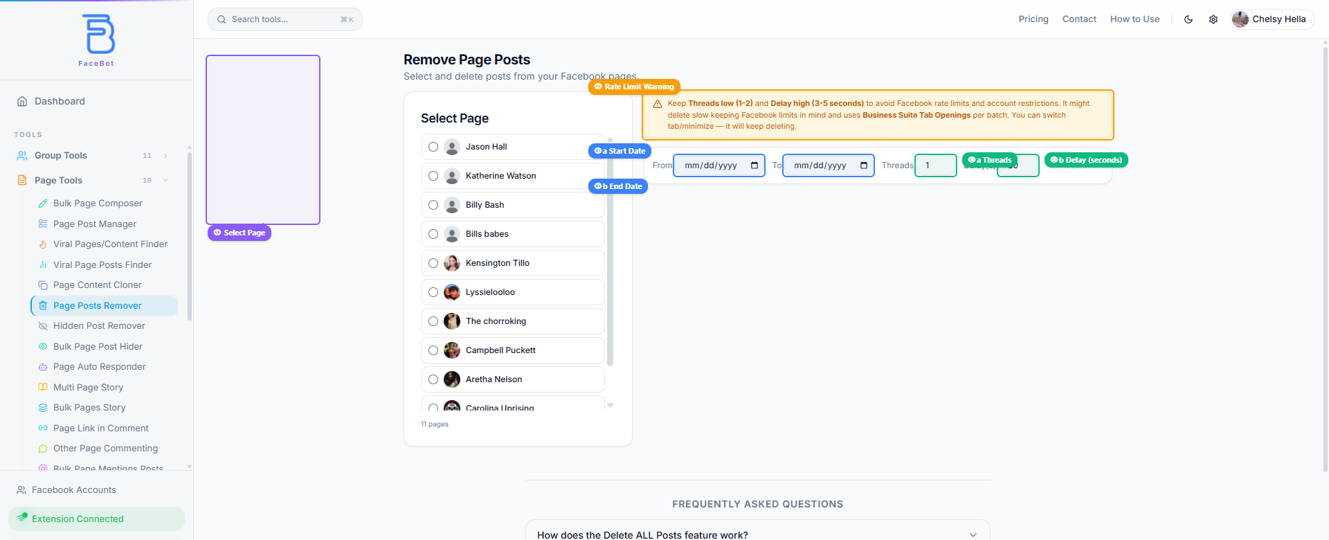Click the '11 pages' count text
The height and width of the screenshot is (540, 1329).
(435, 424)
